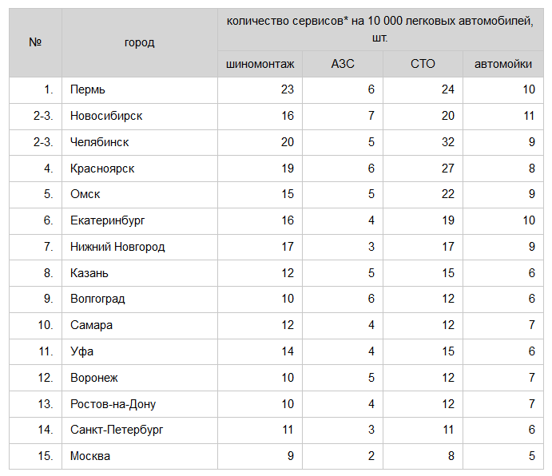
Task: Click on 'Екатеринбург' in the table
Action: [x=107, y=220]
